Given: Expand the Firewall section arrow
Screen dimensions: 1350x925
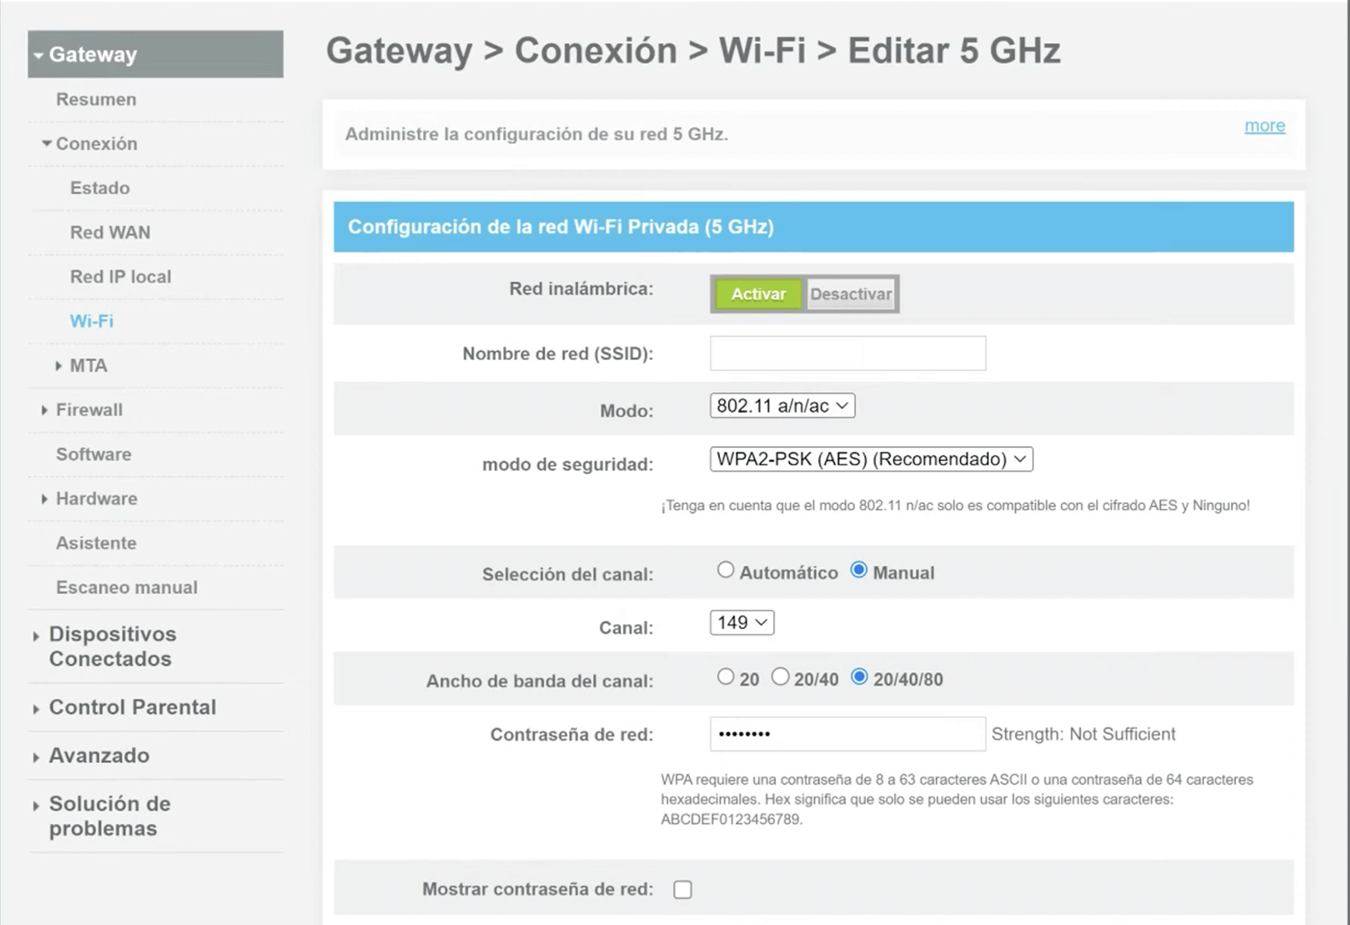Looking at the screenshot, I should click(44, 410).
